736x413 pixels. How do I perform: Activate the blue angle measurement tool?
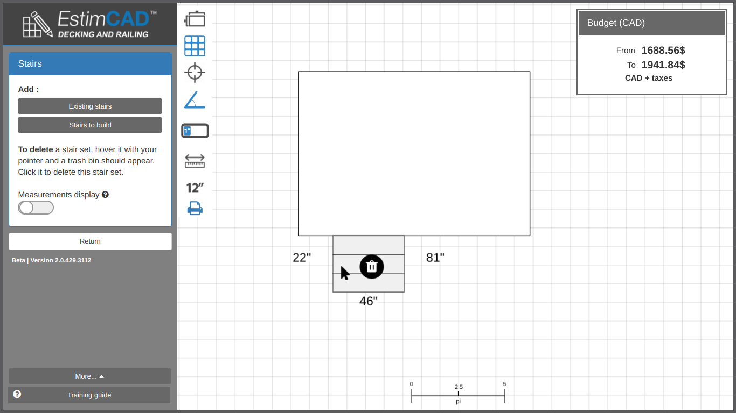pos(195,100)
